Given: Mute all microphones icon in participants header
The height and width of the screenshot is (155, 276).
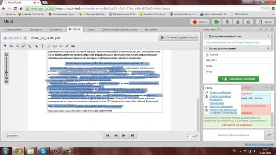Looking at the screenshot, I should coord(261,30).
